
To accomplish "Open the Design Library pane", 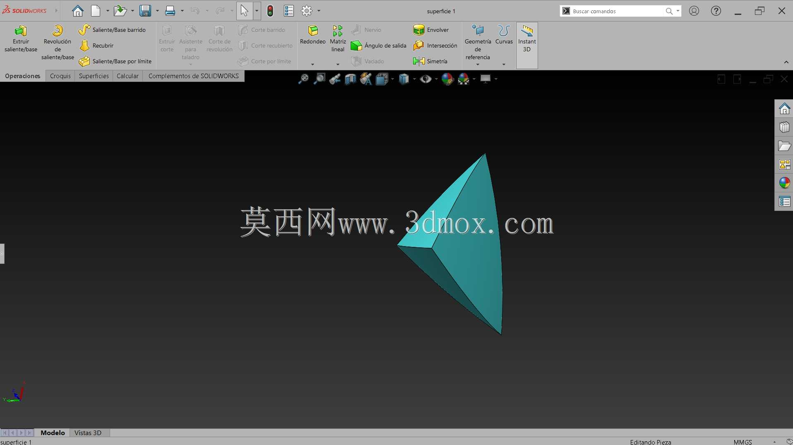I will click(784, 127).
